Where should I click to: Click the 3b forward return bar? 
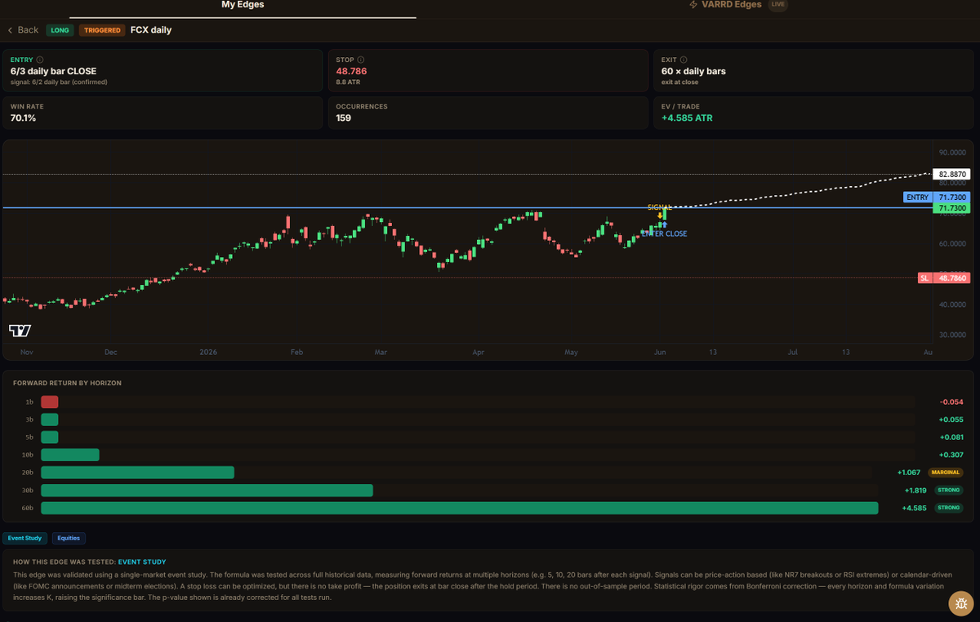[50, 420]
